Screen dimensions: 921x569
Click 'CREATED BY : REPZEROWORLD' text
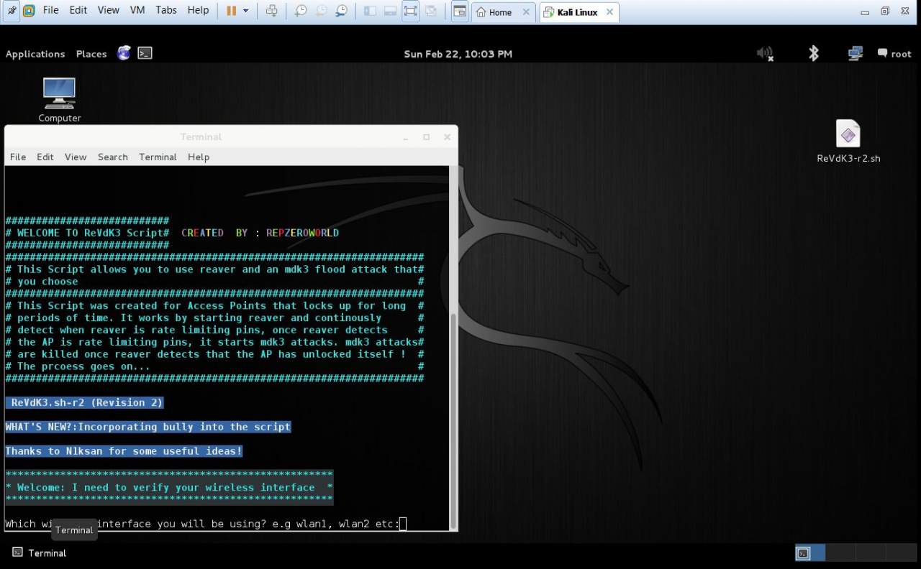[x=260, y=233]
